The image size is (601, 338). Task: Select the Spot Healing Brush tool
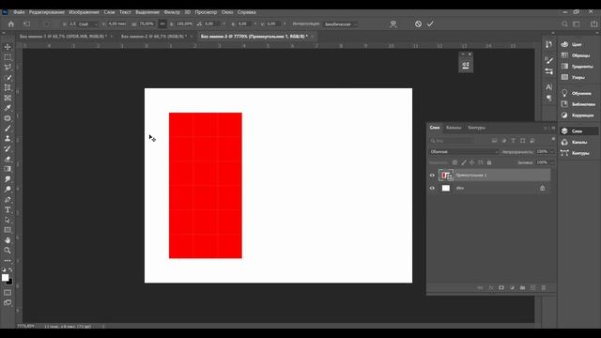tap(8, 118)
